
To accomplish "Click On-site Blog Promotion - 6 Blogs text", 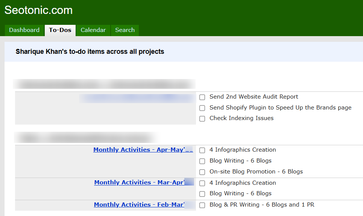I will point(256,172).
